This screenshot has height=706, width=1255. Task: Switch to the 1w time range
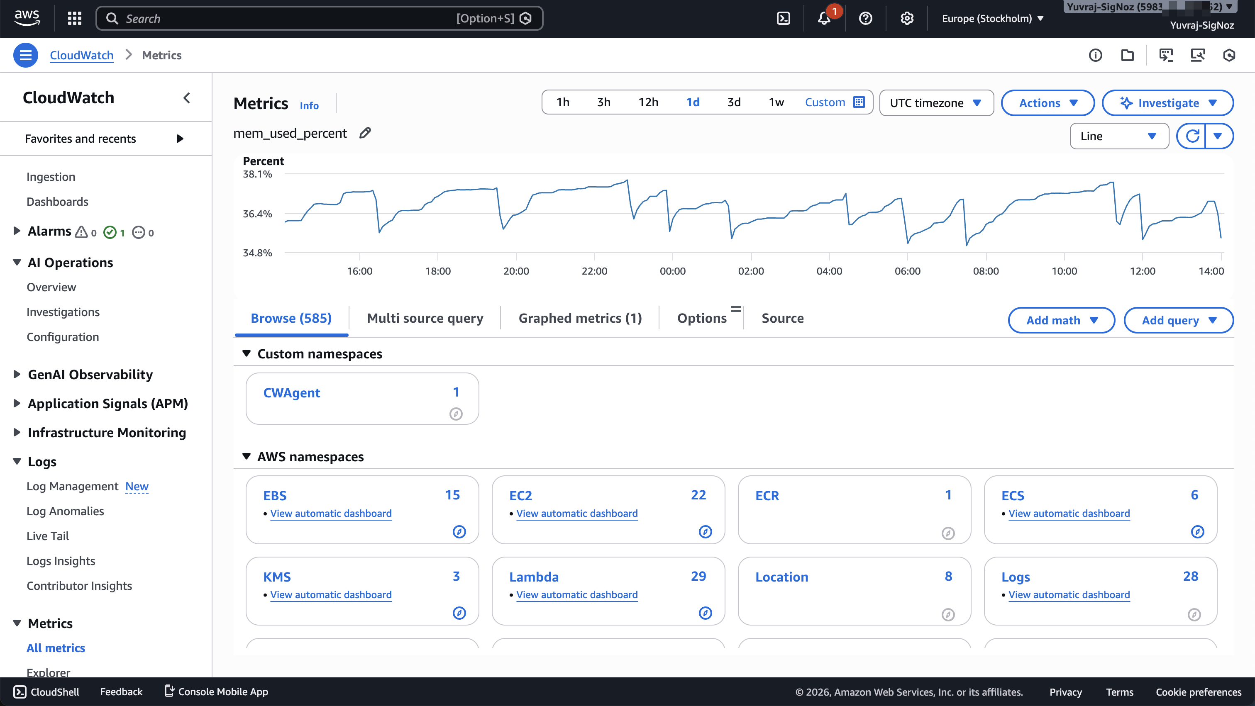click(775, 102)
